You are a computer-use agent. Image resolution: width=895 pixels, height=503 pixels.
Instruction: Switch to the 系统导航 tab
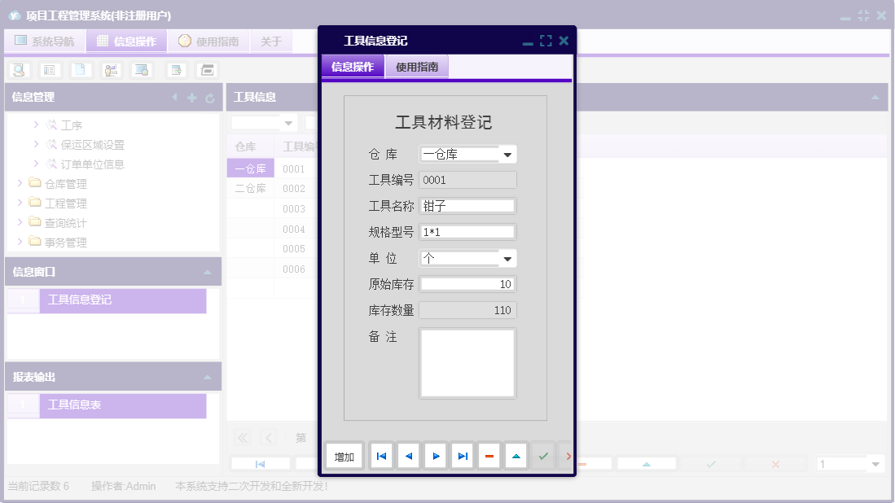[45, 41]
